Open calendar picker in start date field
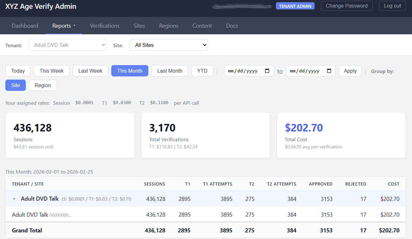412x239 pixels. pyautogui.click(x=267, y=71)
